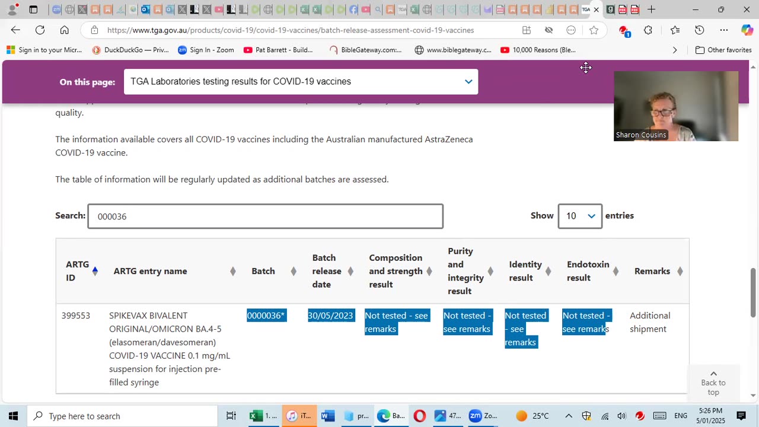The height and width of the screenshot is (427, 759).
Task: Open a new browser tab
Action: click(651, 9)
